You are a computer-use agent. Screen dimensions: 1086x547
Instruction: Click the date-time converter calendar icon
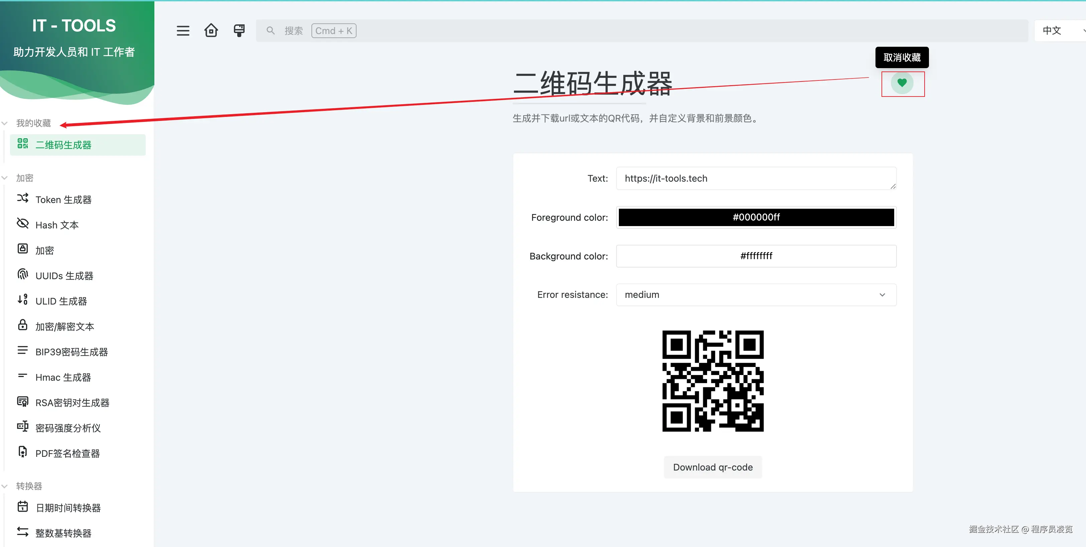click(23, 507)
